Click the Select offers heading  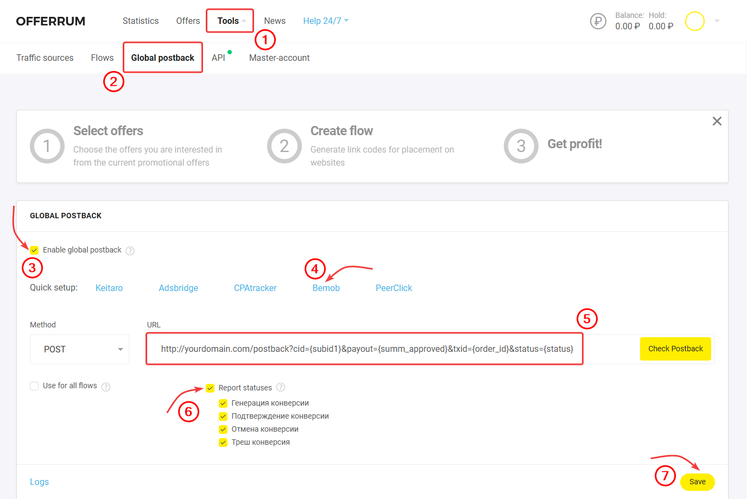tap(108, 131)
